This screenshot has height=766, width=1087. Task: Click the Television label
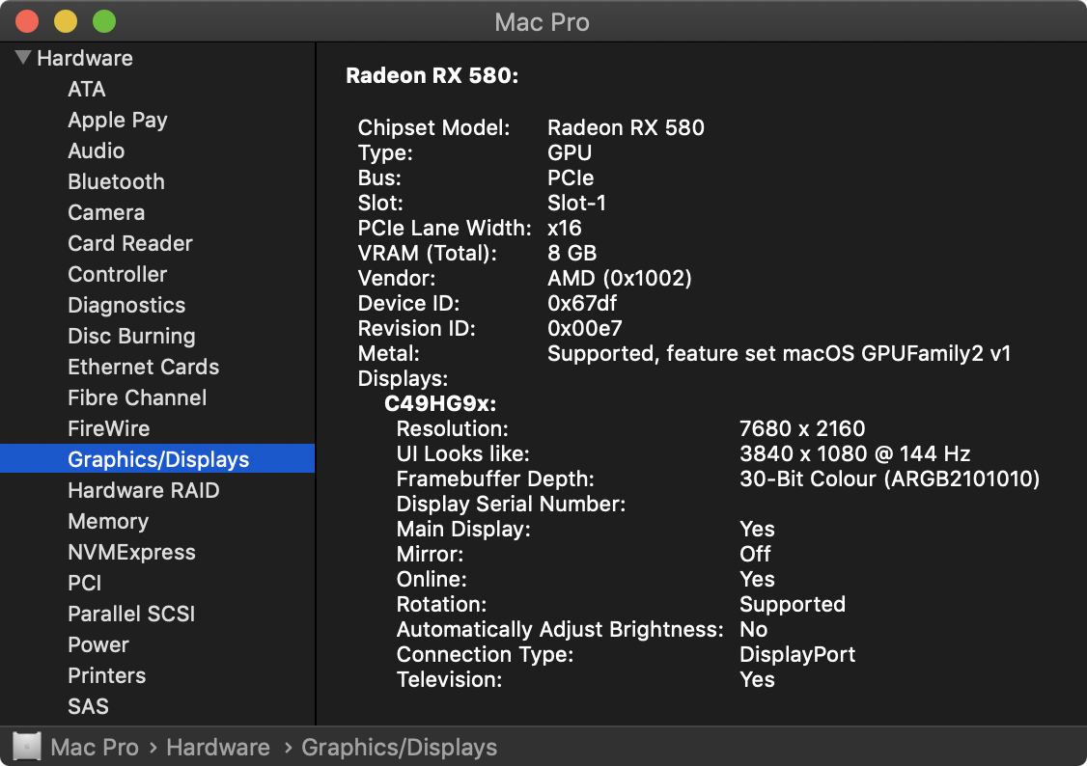(x=449, y=679)
